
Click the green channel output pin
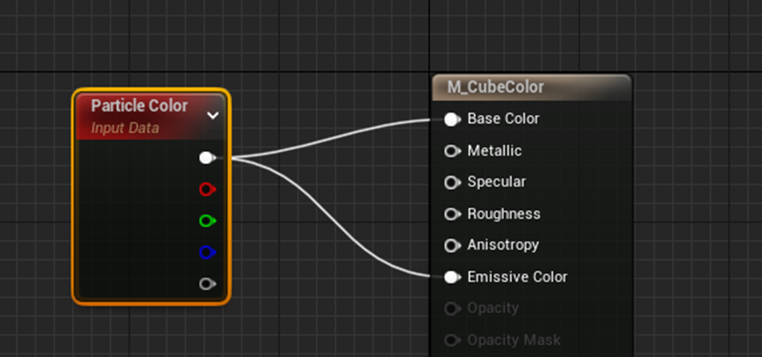click(207, 221)
